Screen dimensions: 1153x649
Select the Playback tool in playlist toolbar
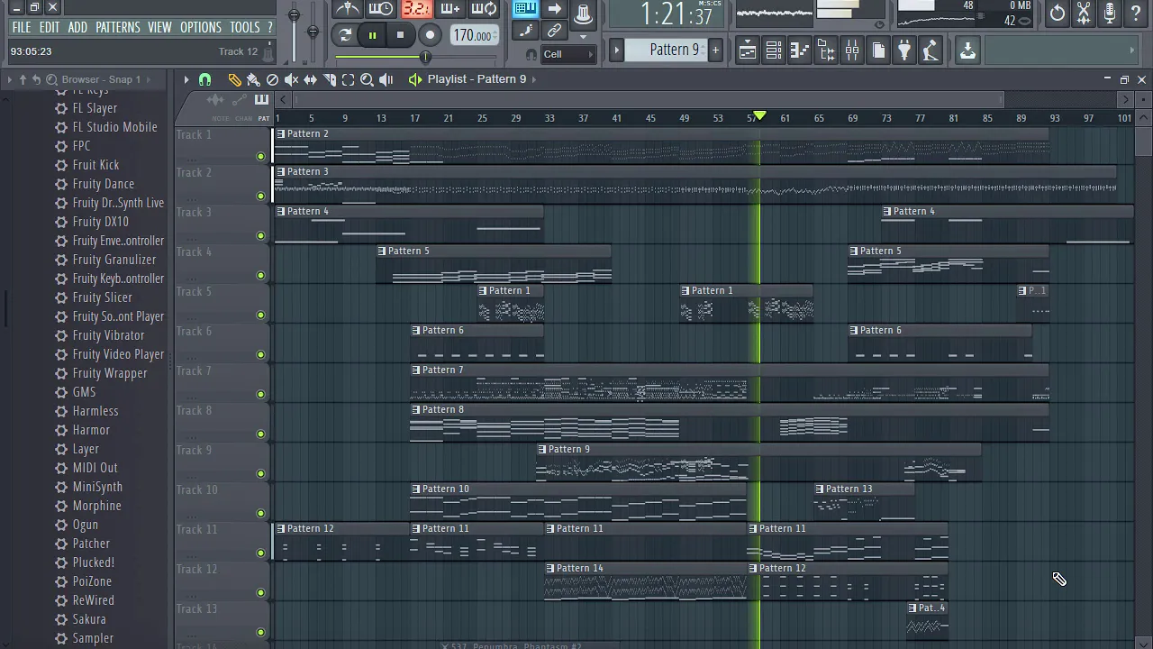[x=386, y=79]
